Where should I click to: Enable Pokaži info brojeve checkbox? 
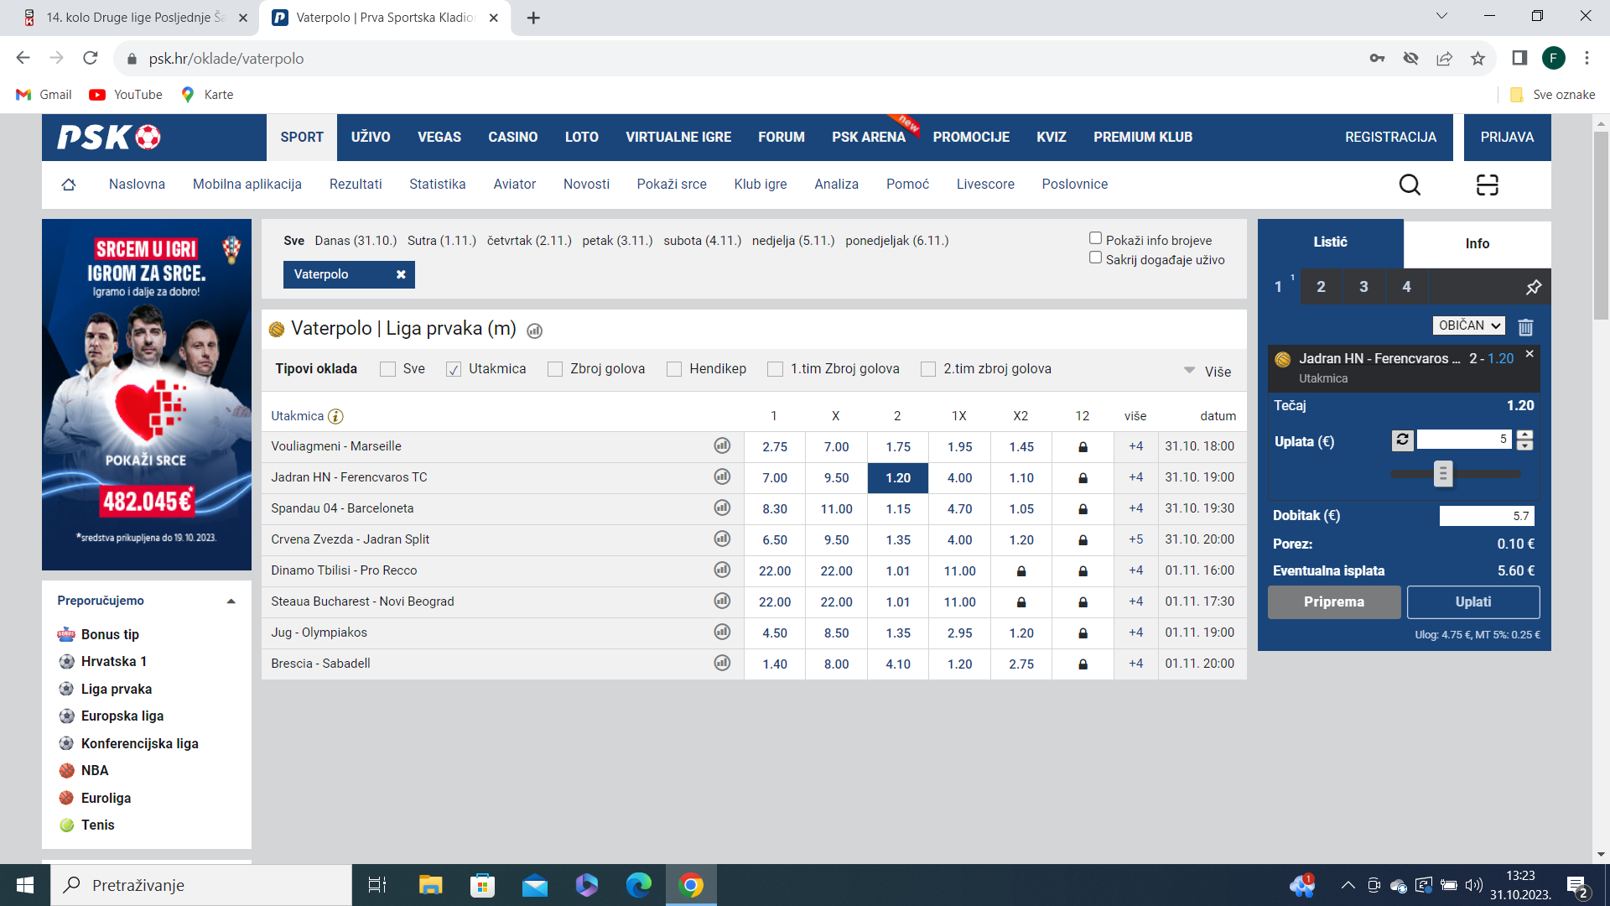click(x=1095, y=238)
